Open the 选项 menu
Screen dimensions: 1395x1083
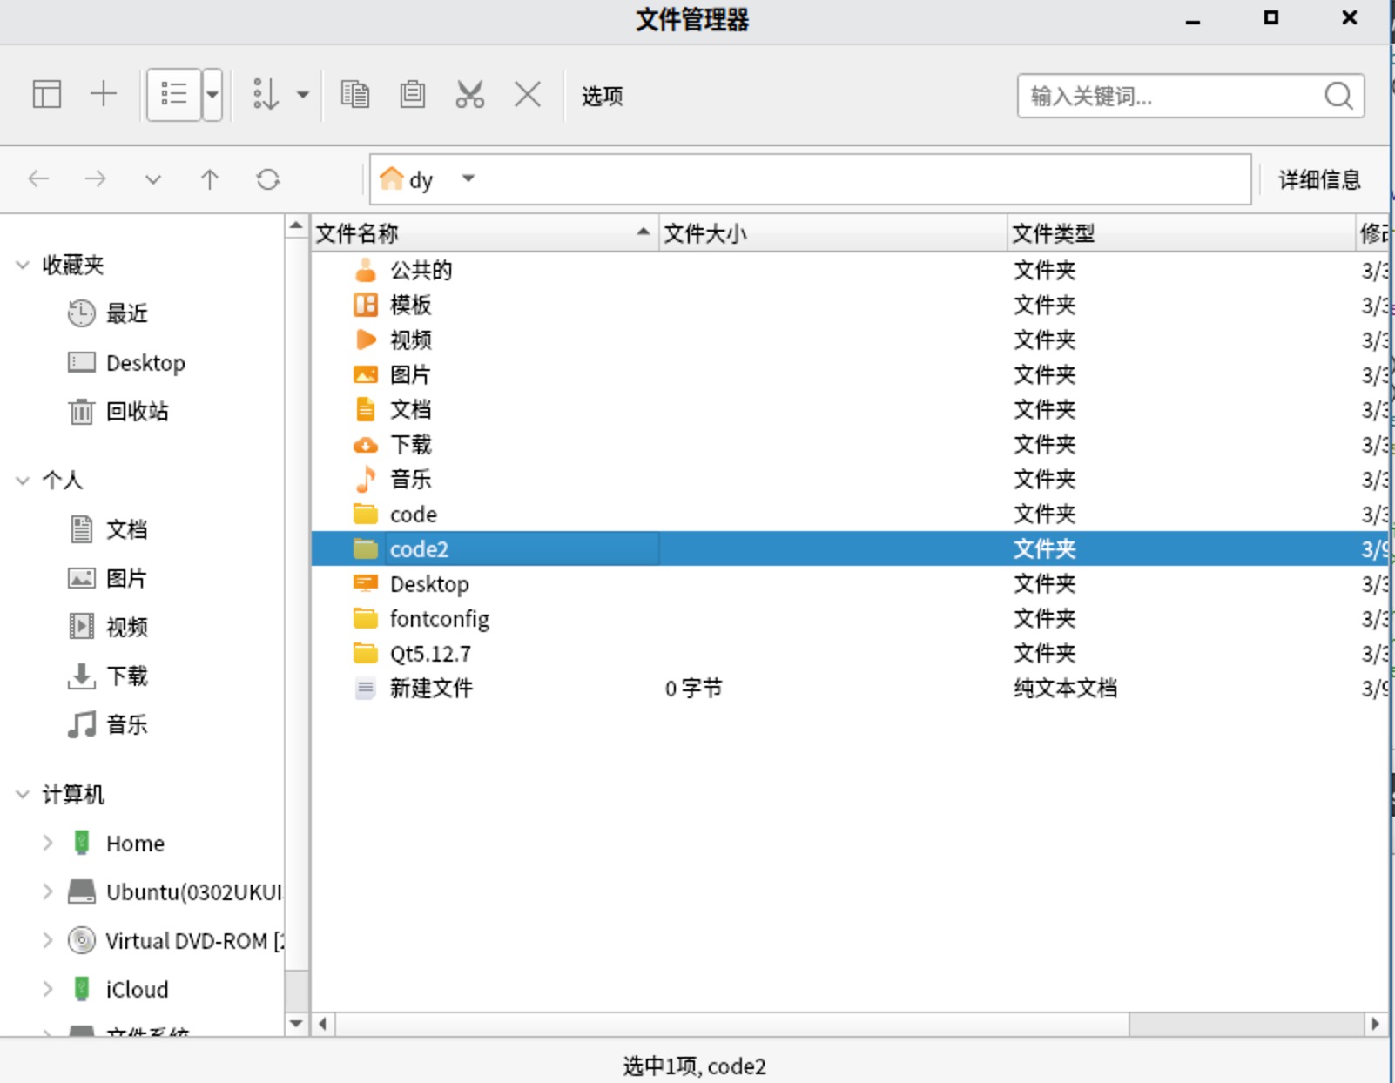[x=601, y=96]
